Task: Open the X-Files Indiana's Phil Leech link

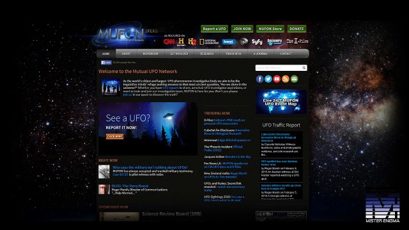Action: coord(224,122)
